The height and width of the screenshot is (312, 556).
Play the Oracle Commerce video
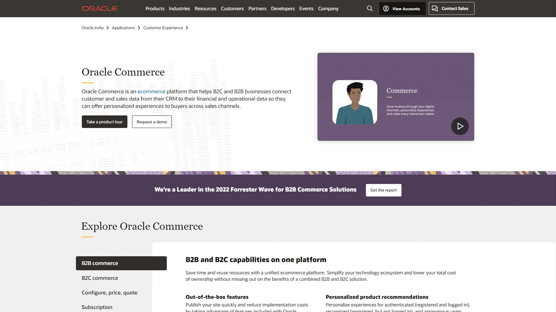[460, 126]
